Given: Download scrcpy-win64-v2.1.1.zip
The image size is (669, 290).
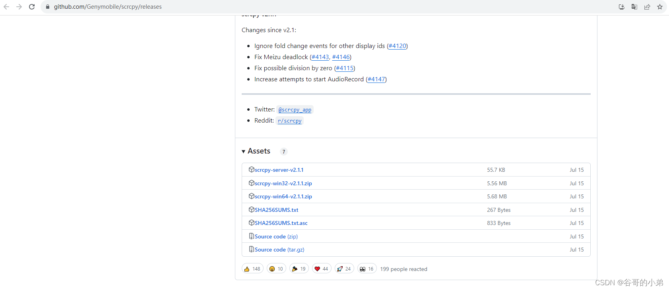Looking at the screenshot, I should pos(283,196).
